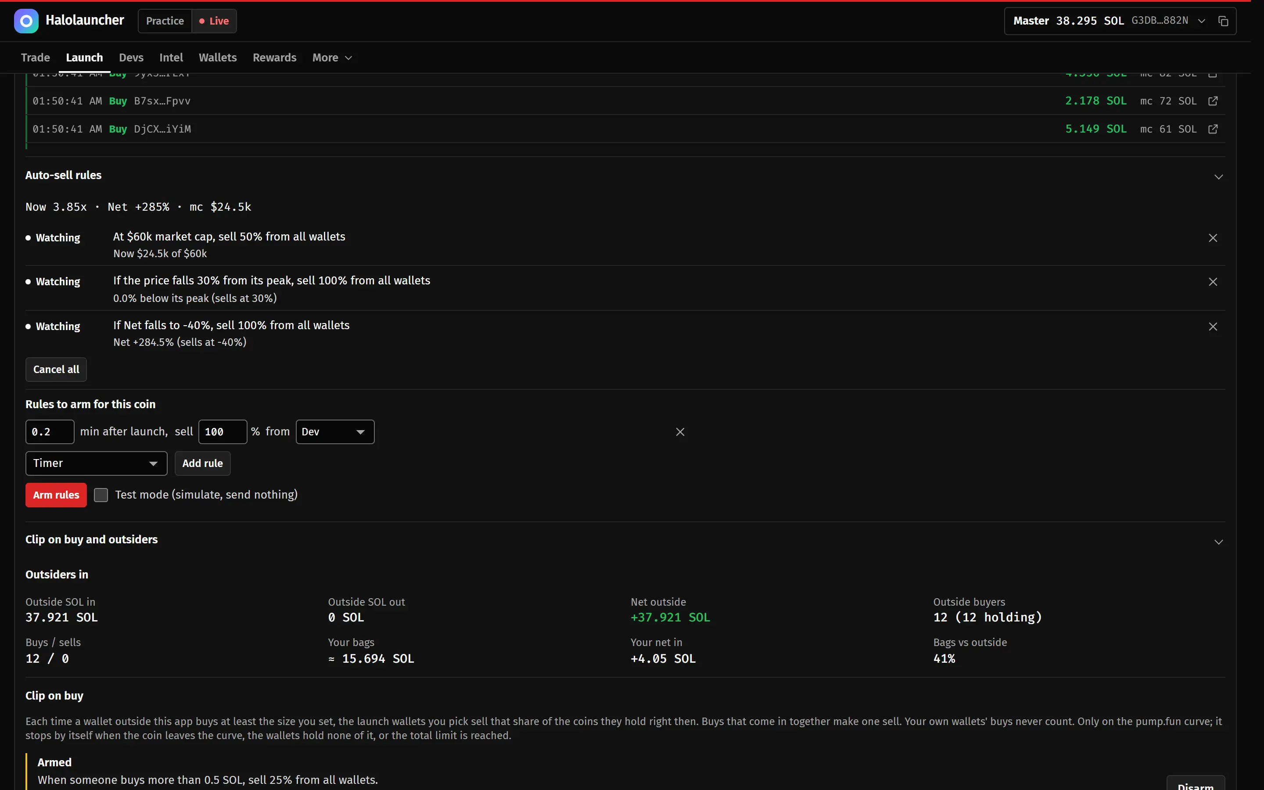Go to the Trade tab

(36, 57)
